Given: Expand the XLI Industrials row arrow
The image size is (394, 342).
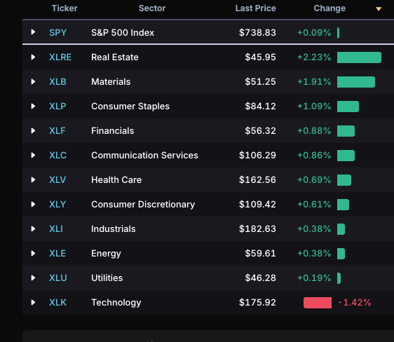Looking at the screenshot, I should pyautogui.click(x=33, y=228).
